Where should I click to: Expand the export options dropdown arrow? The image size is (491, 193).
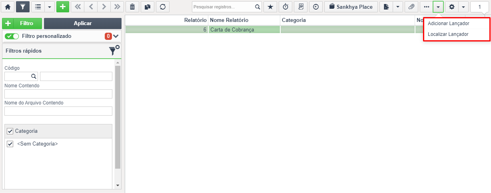(x=398, y=7)
